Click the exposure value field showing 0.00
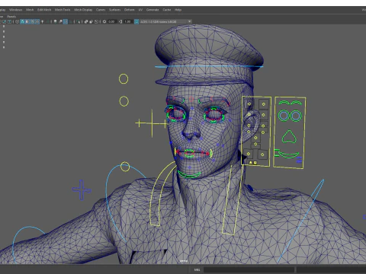This screenshot has width=366, height=274. (112, 21)
